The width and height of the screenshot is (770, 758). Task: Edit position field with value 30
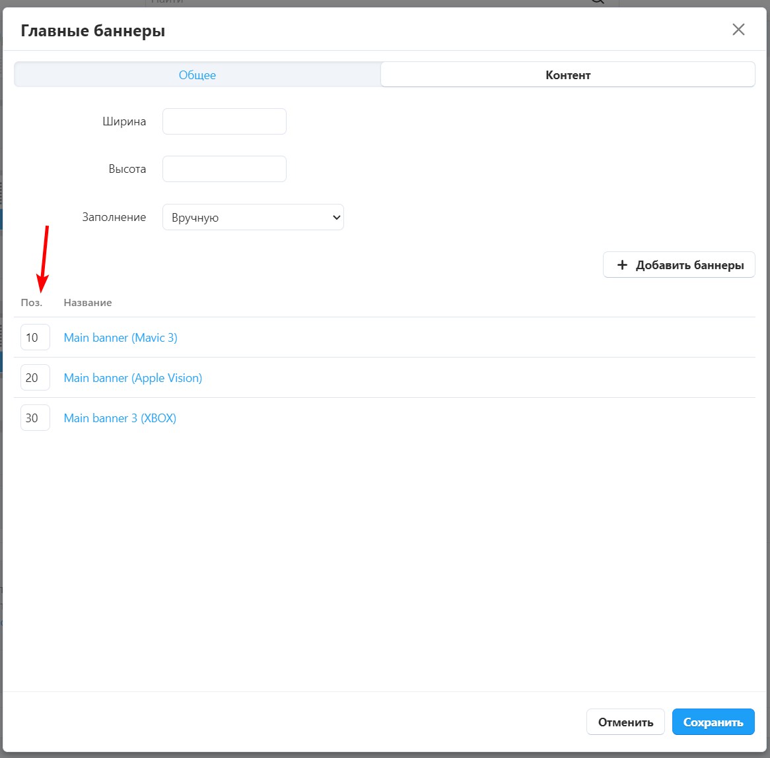click(x=35, y=418)
